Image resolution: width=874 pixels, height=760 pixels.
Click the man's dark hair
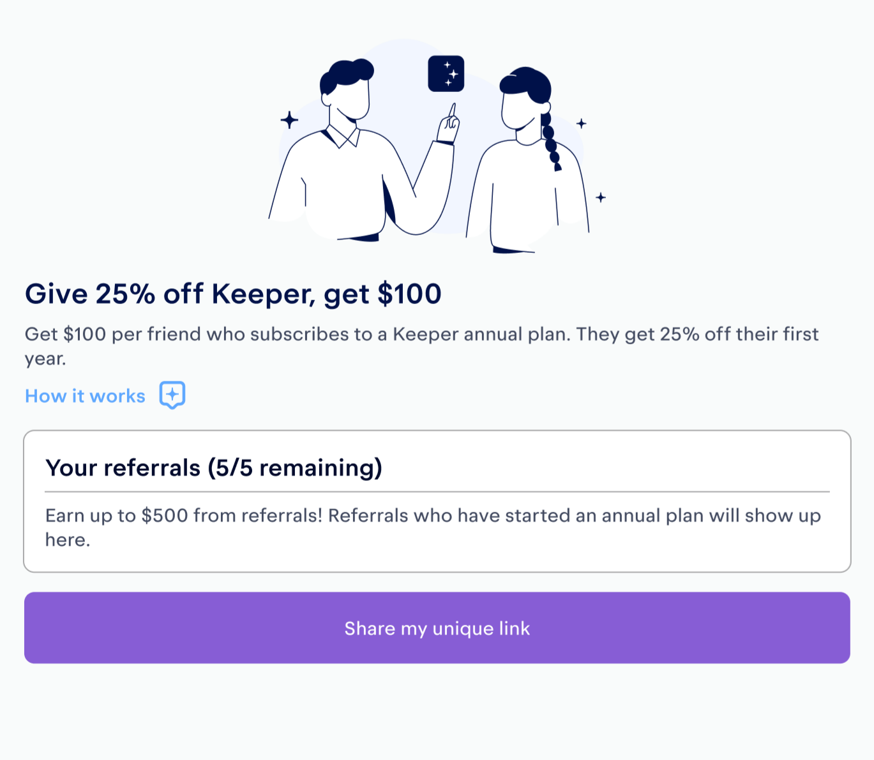pyautogui.click(x=346, y=73)
